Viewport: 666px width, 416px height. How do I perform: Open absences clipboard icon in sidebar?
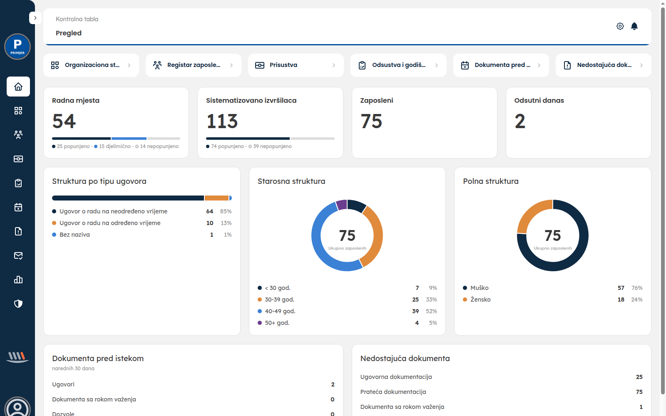click(x=18, y=183)
